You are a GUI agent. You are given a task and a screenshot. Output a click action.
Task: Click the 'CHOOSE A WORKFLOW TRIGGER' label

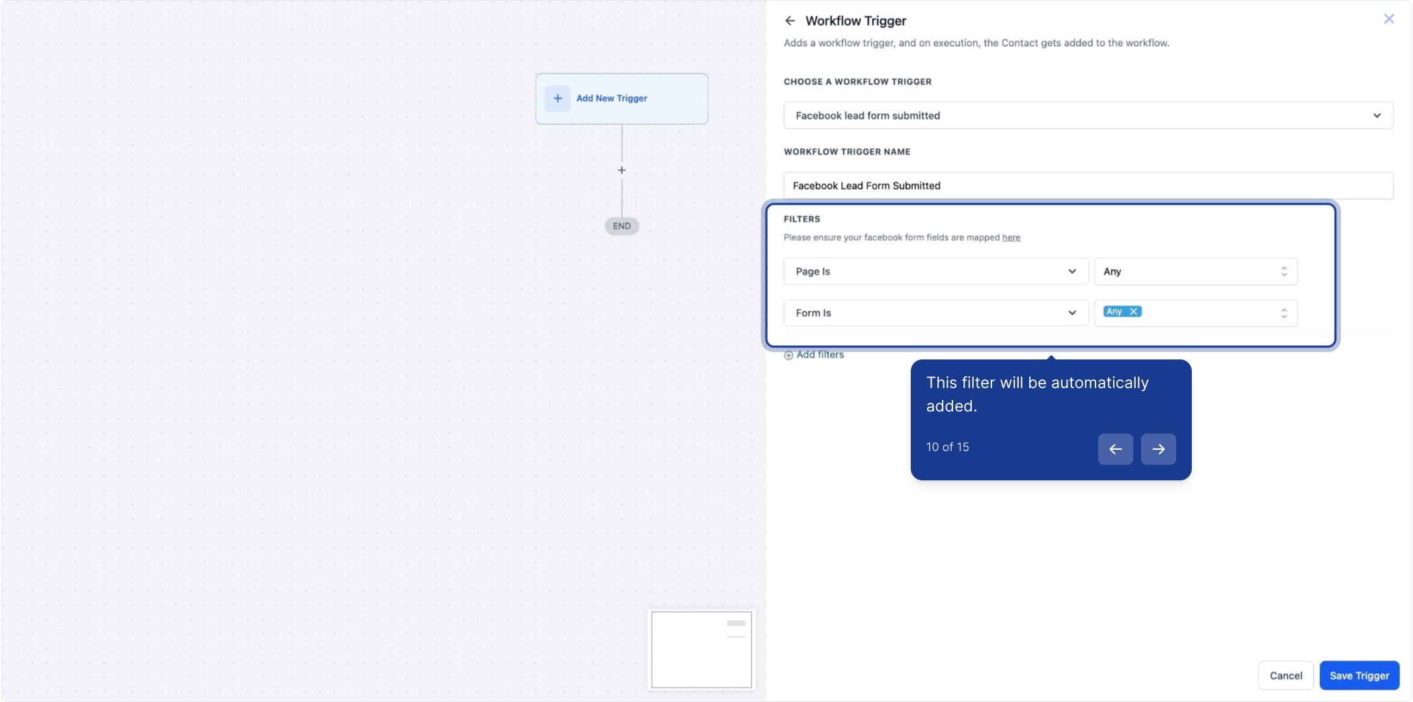coord(857,82)
